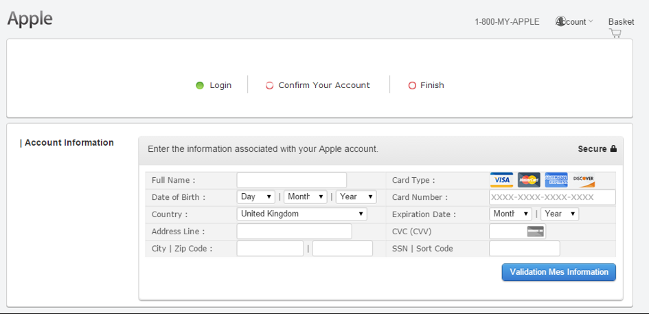This screenshot has height=314, width=649.
Task: Click the Confirm Your Account step label
Action: (x=324, y=85)
